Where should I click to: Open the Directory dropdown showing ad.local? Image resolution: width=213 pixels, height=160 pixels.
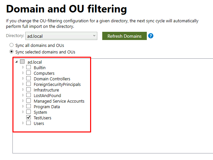click(x=61, y=36)
